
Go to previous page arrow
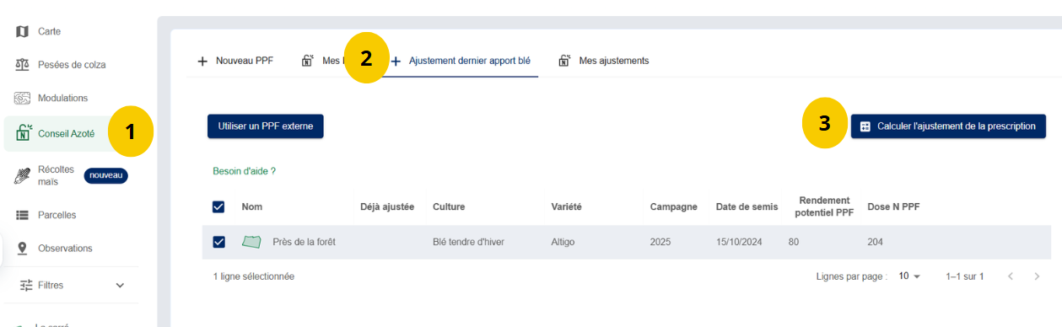[1011, 276]
